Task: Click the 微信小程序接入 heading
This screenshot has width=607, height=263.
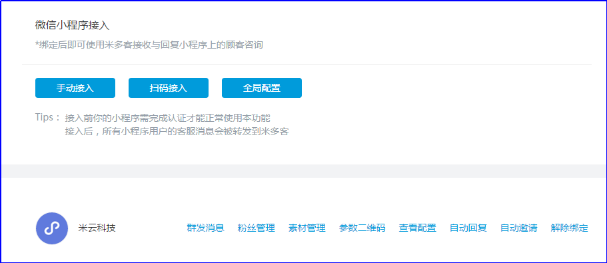Action: click(x=73, y=25)
